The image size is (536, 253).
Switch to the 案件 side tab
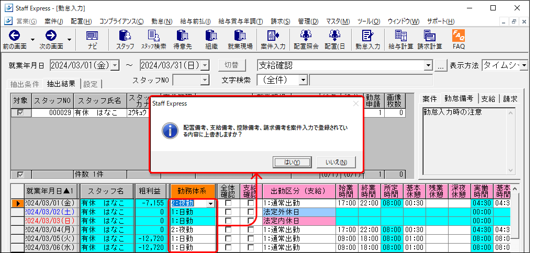429,99
